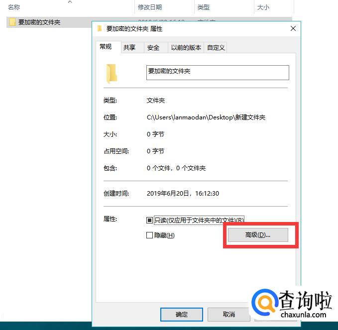Click the folder icon in the dialog title bar
Viewport: 338px width, 330px height.
click(99, 28)
